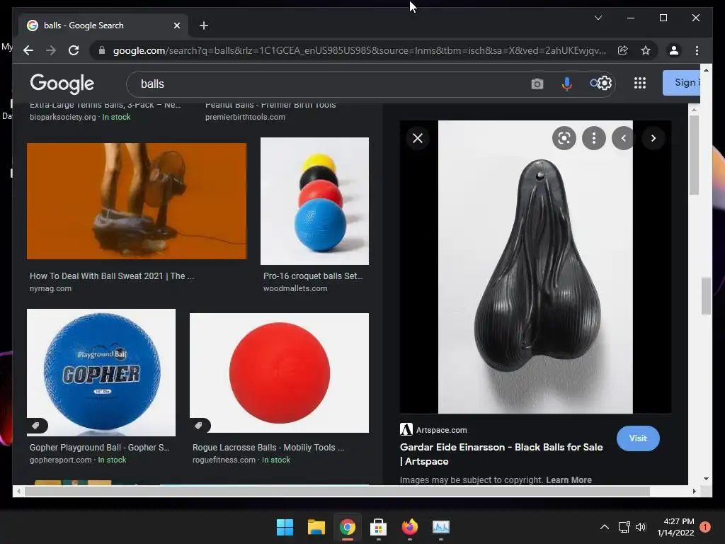
Task: Click the bioparksociety.org source text
Action: [x=63, y=117]
